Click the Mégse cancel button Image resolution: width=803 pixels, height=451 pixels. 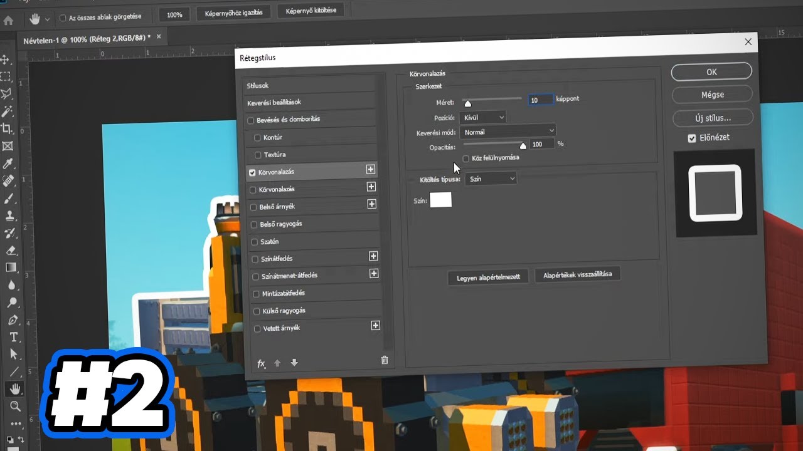click(x=712, y=95)
